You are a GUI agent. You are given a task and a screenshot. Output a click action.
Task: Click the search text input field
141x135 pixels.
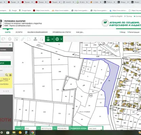5,57
